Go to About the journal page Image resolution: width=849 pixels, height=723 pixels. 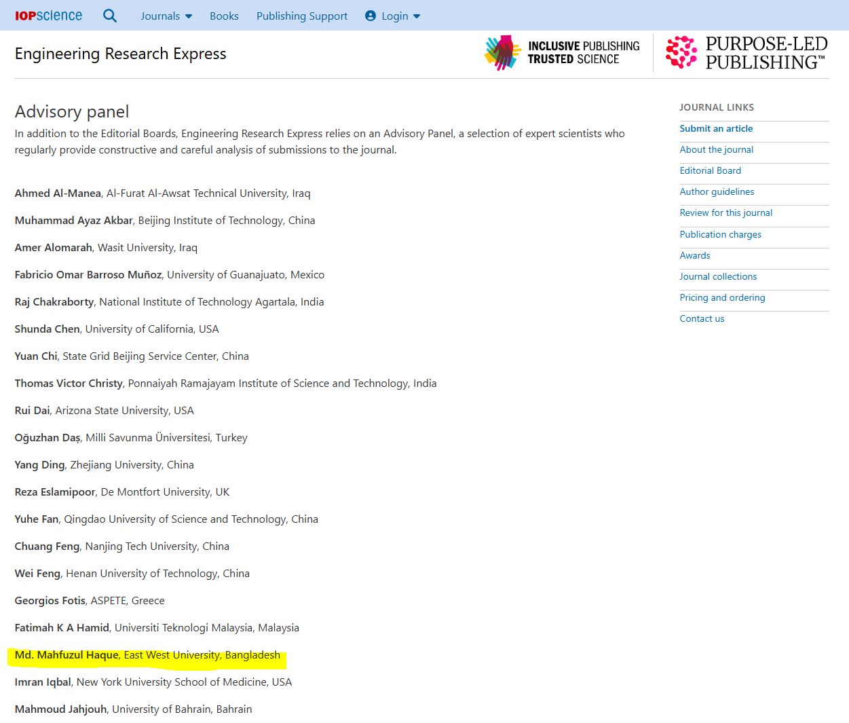pyautogui.click(x=716, y=149)
